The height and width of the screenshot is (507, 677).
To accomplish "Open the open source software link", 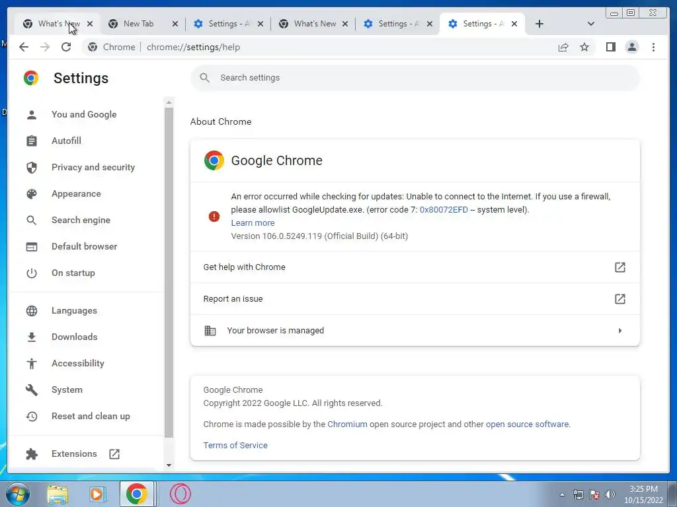I will click(527, 424).
